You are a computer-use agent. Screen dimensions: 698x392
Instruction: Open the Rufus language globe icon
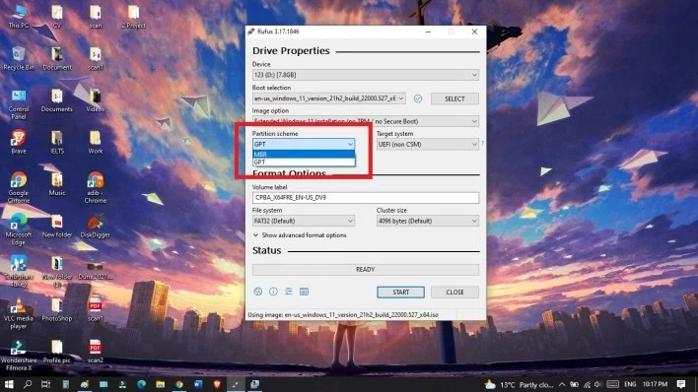[257, 292]
